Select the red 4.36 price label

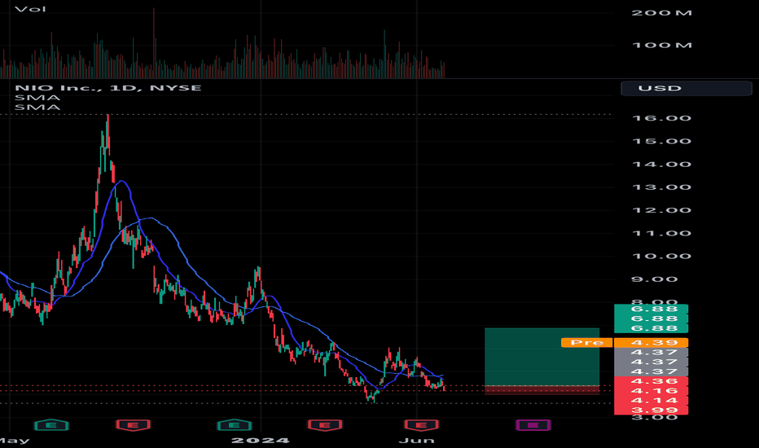(x=651, y=381)
